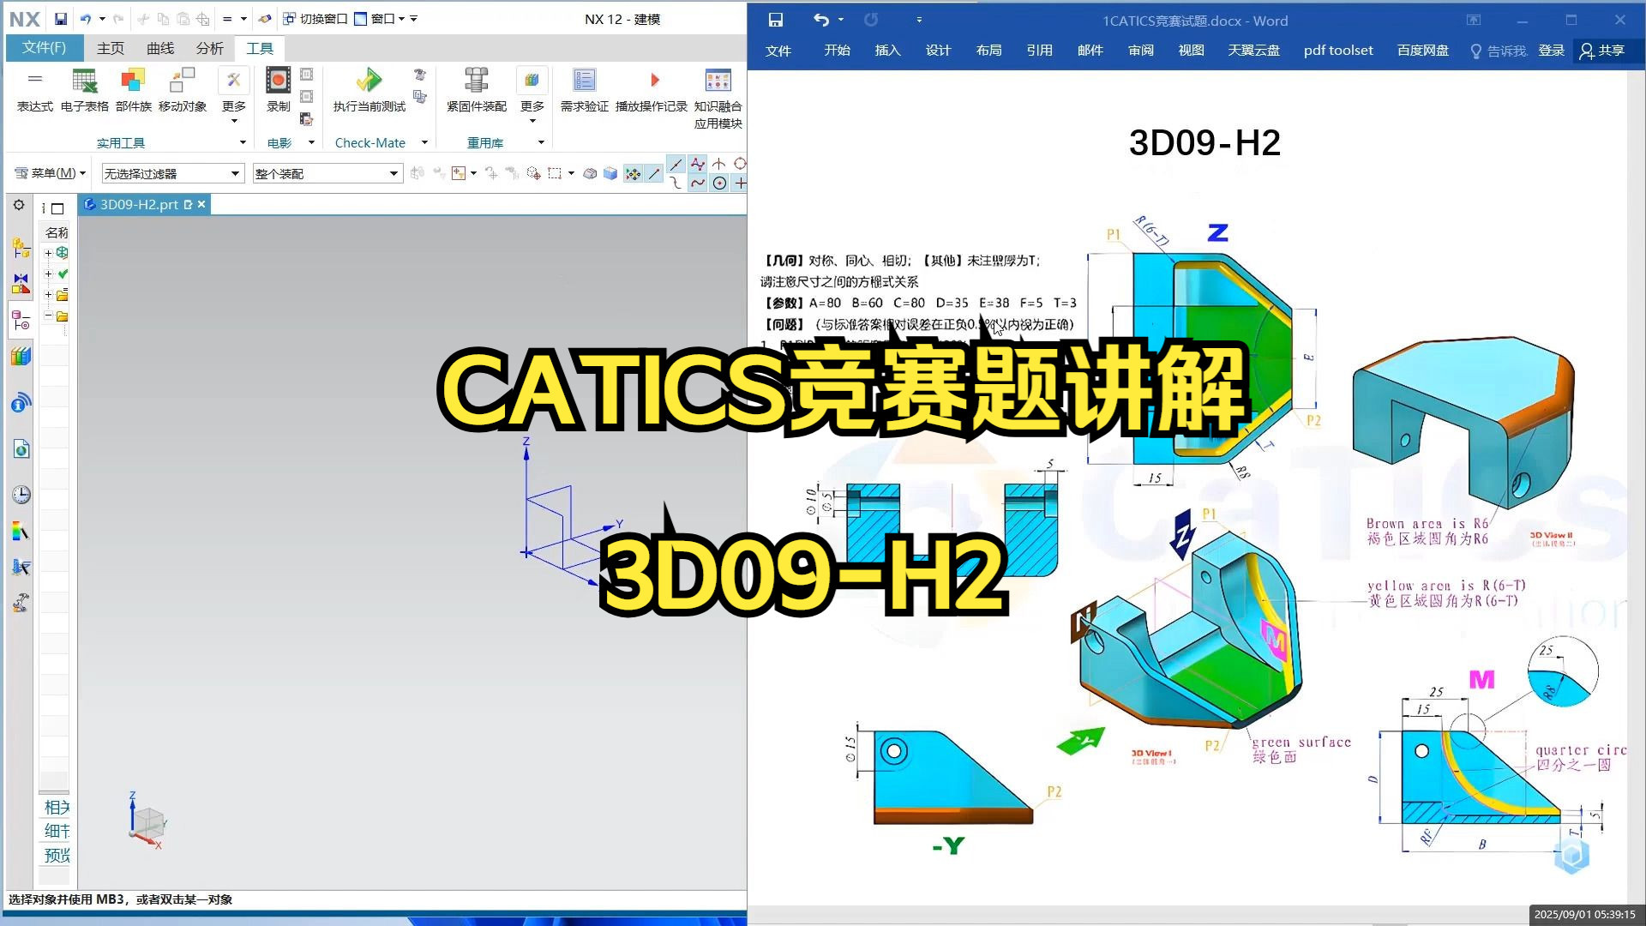Open the 表达式 (Expressions) tool
1646x926 pixels.
pyautogui.click(x=35, y=90)
